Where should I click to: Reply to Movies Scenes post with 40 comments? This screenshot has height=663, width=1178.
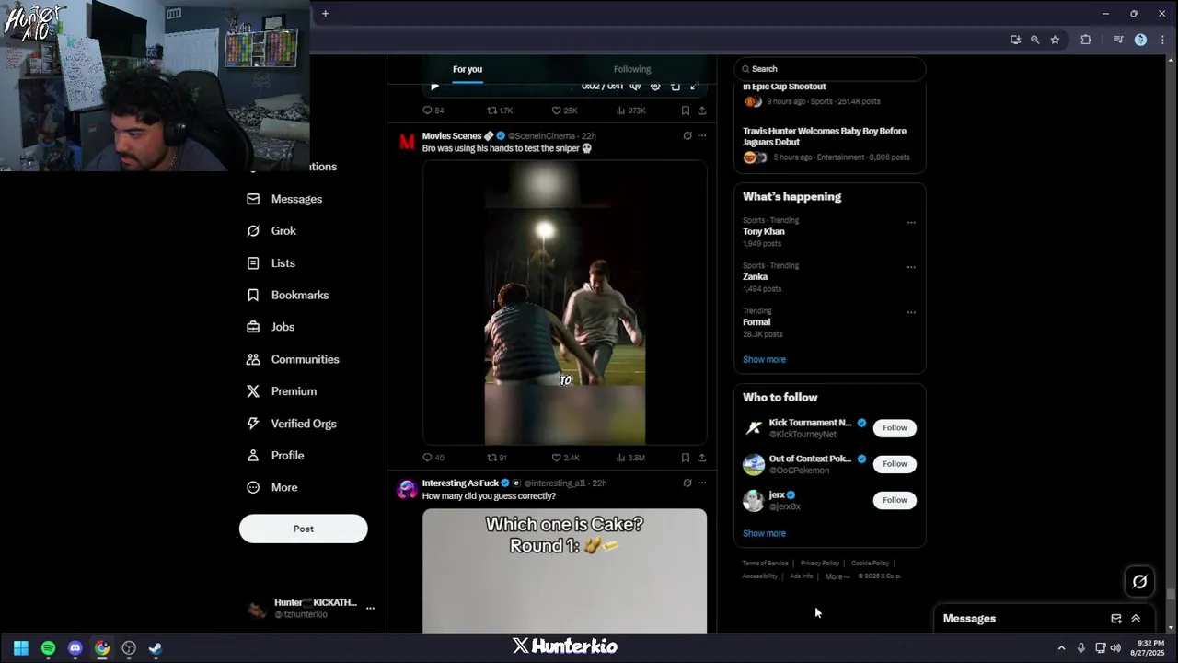(x=433, y=458)
